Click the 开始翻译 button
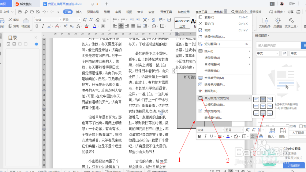Viewport: 306px width, 172px height. 294,165
